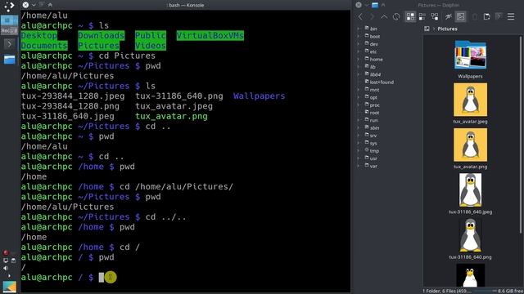Click 'VirtualBoxVMs' in terminal output
The image size is (524, 294).
210,36
